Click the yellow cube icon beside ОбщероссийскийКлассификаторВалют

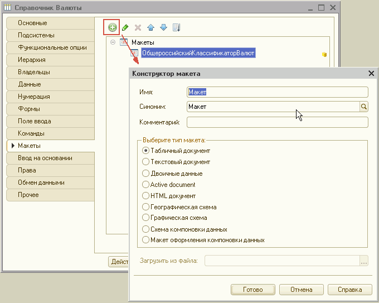(324, 55)
